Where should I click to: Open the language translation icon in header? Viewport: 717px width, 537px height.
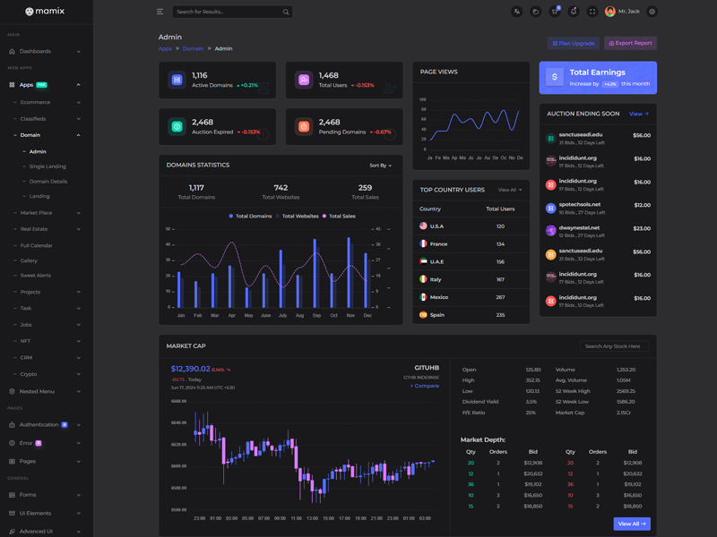coord(517,12)
